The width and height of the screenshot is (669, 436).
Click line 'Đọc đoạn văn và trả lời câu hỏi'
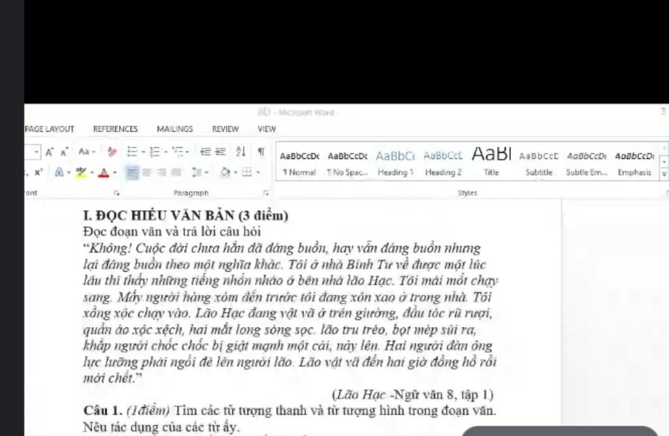(172, 232)
